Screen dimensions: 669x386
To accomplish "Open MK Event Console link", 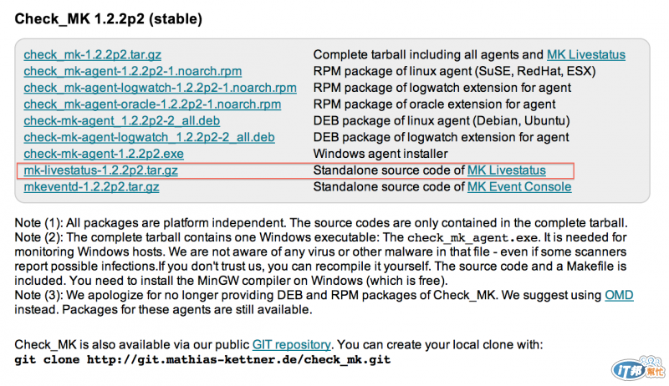I will coord(519,187).
